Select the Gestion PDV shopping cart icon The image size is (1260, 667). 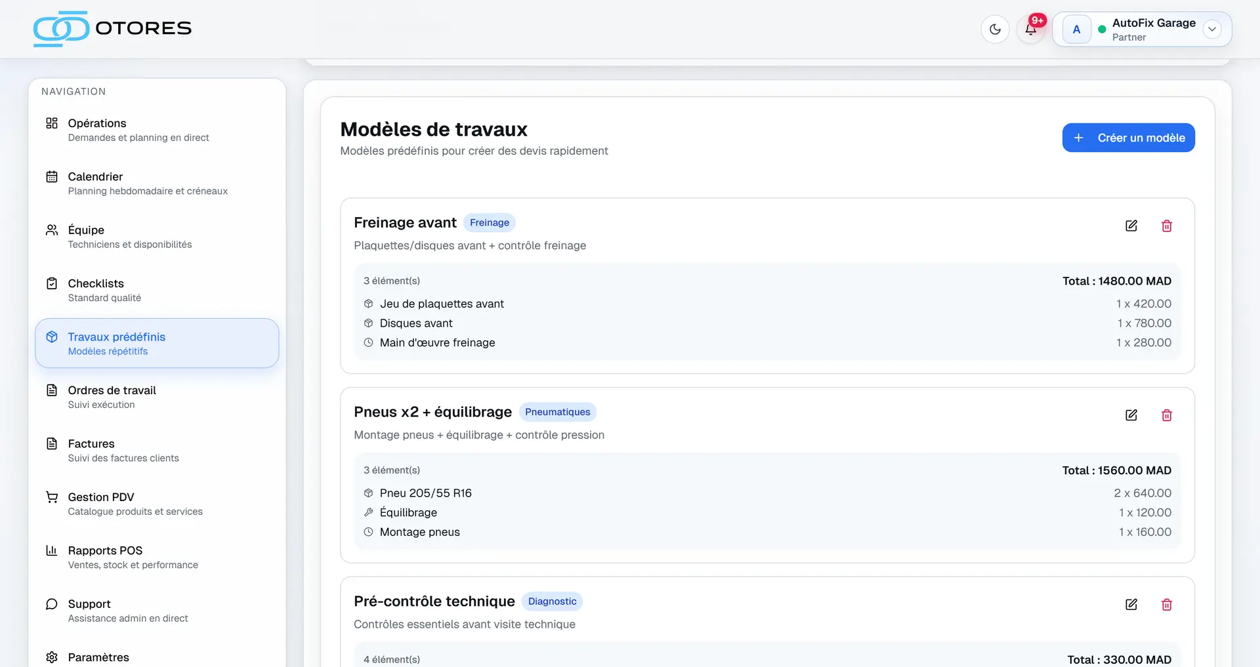(52, 496)
